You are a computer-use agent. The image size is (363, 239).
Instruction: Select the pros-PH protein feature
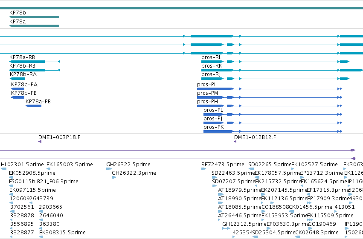pos(270,106)
